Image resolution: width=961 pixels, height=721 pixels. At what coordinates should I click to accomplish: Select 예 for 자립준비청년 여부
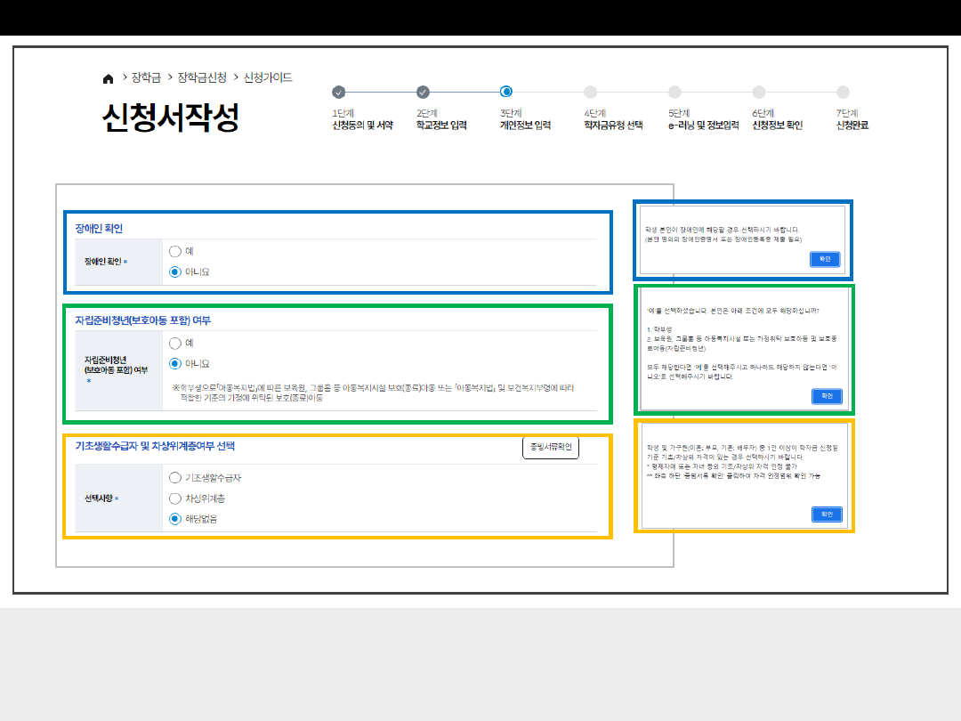[x=175, y=343]
